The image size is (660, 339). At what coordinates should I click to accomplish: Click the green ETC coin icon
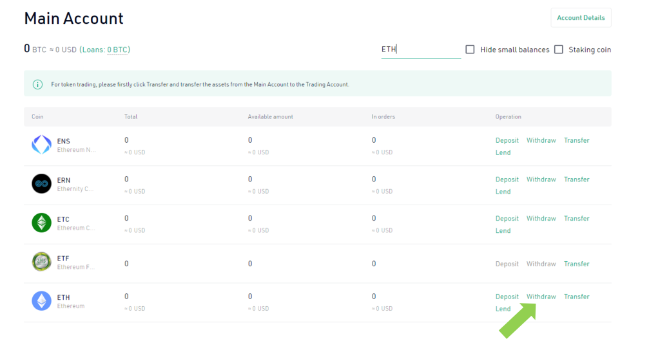point(42,223)
